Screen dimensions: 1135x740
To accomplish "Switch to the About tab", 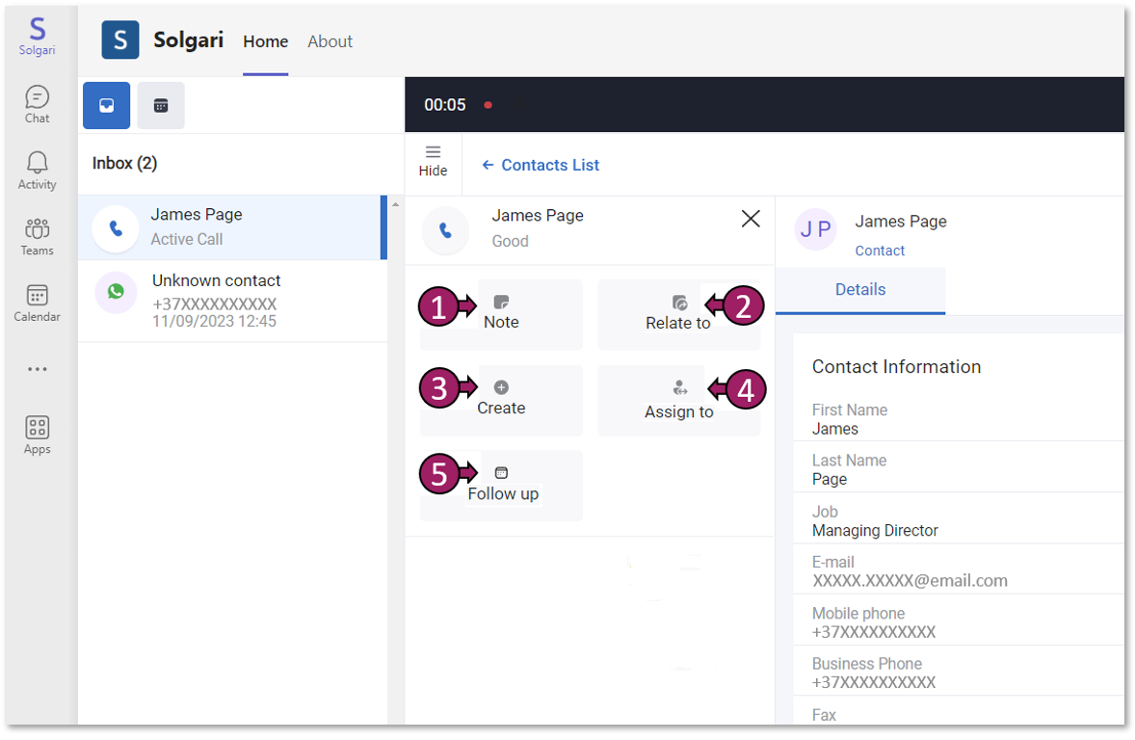I will pyautogui.click(x=330, y=41).
